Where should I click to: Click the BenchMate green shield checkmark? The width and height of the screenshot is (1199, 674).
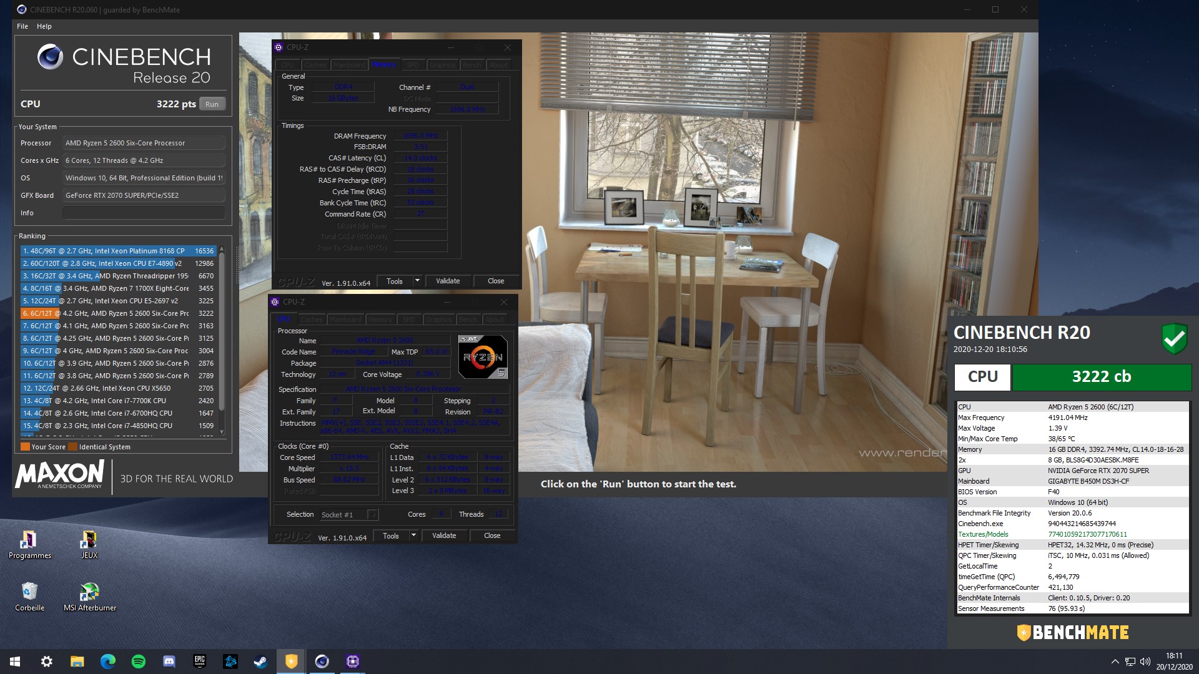point(1174,339)
